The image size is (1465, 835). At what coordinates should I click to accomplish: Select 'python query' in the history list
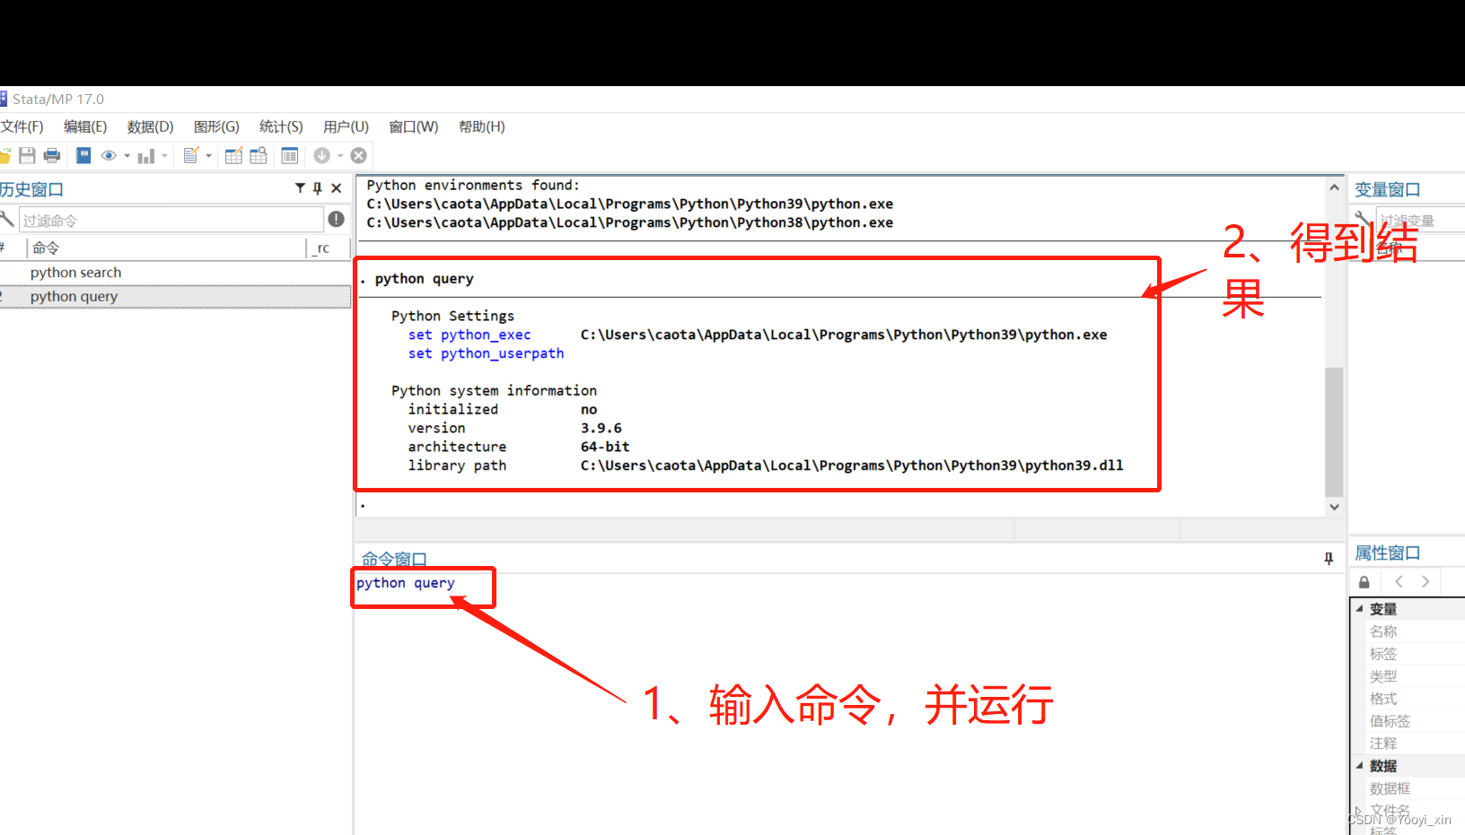point(175,297)
